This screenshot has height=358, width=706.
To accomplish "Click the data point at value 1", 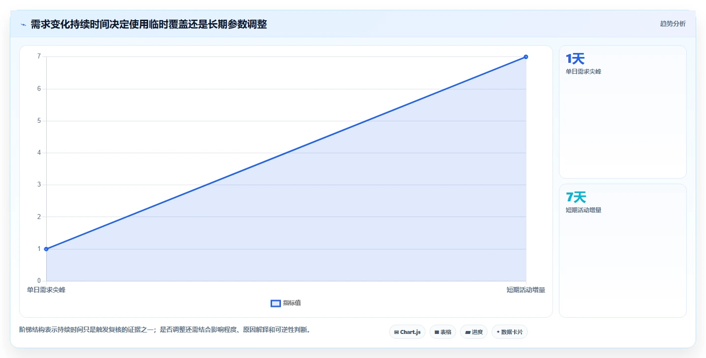I will point(46,249).
